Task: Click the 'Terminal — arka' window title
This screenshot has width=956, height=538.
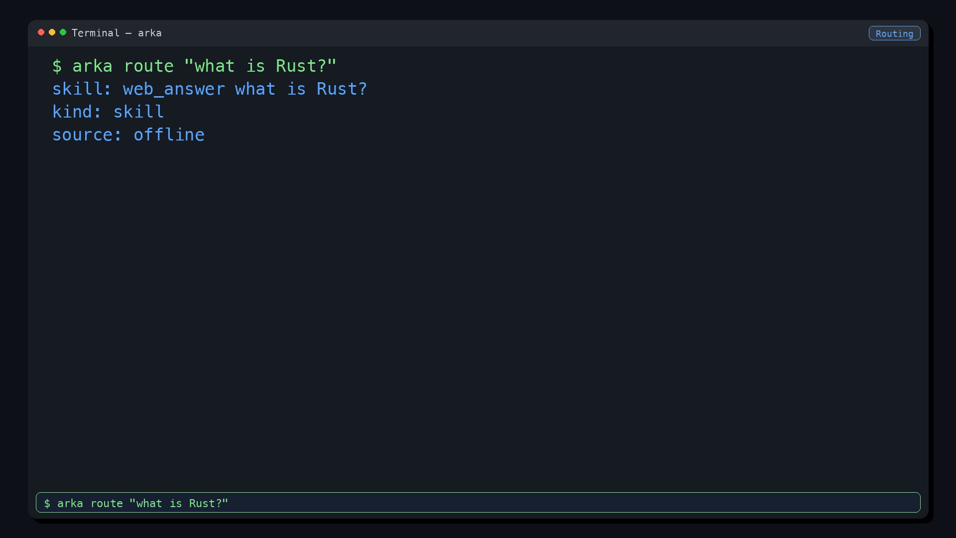Action: 117,33
